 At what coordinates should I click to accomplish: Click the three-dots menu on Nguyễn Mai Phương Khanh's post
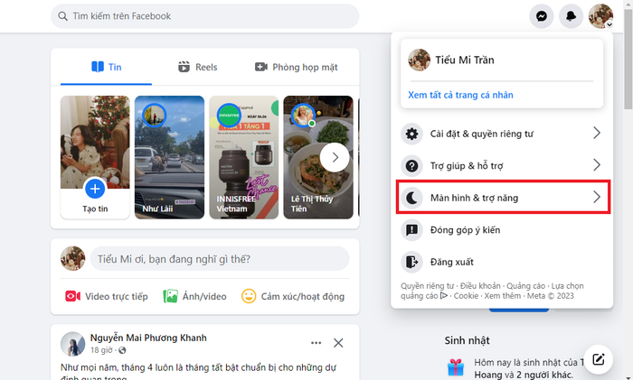[x=316, y=343]
